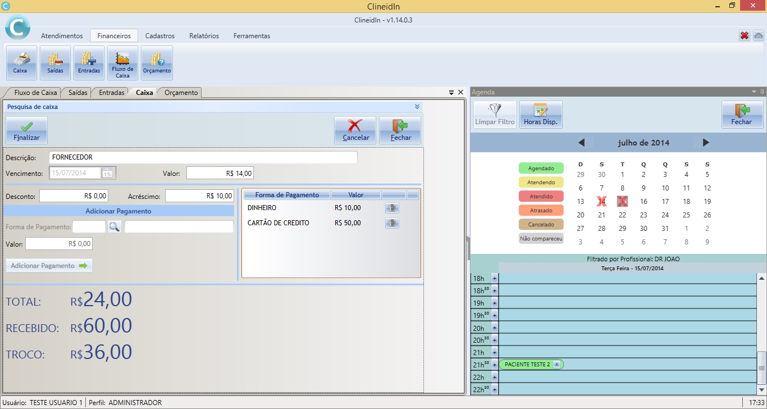Open the tab list dropdown arrow
This screenshot has width=767, height=409.
(451, 92)
